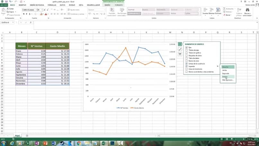Open the chart elements plus button
Image resolution: width=259 pixels, height=146 pixels.
click(x=180, y=44)
